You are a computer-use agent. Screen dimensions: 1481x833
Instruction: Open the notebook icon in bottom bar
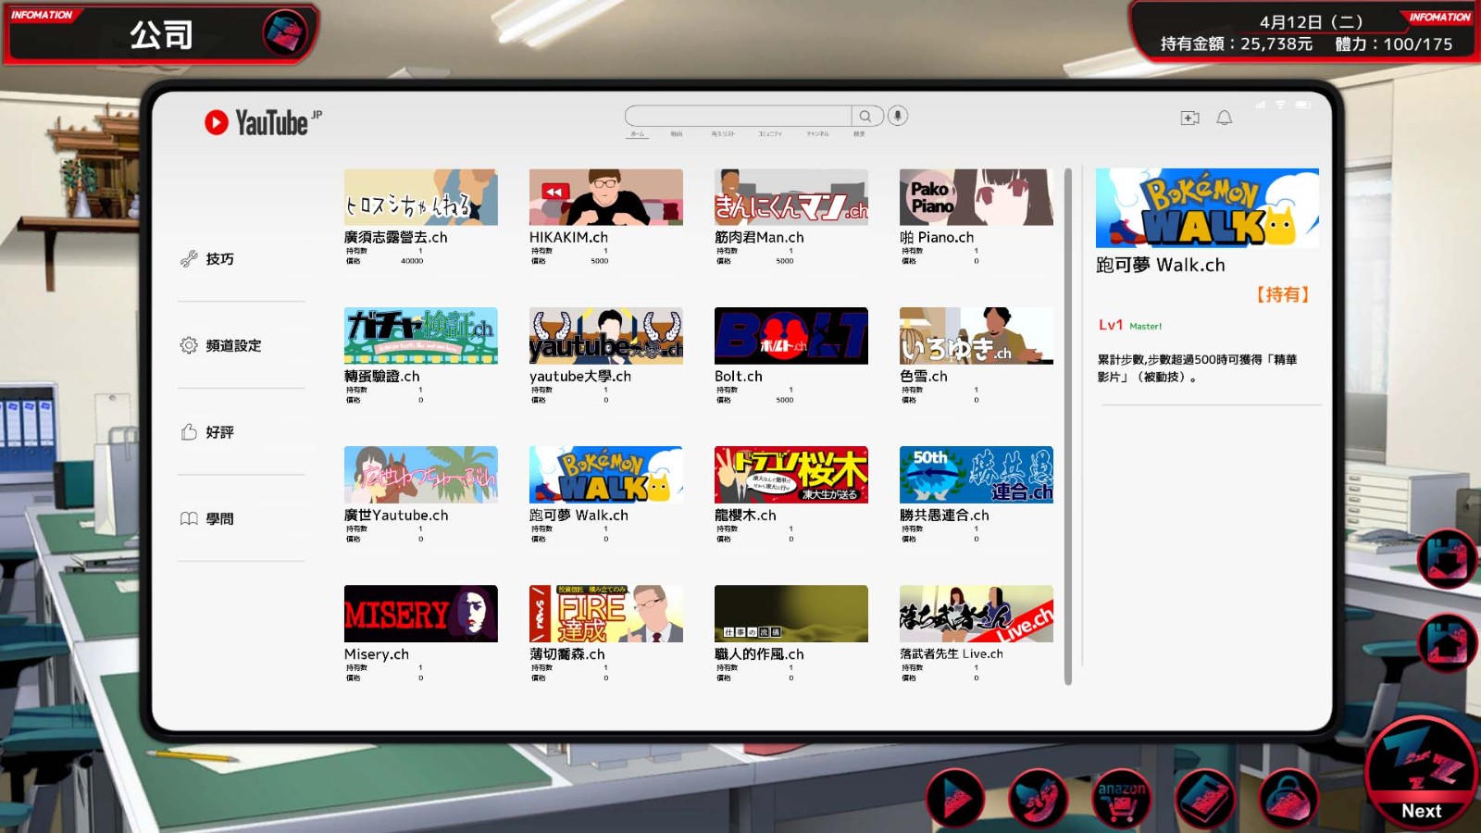coord(1204,800)
